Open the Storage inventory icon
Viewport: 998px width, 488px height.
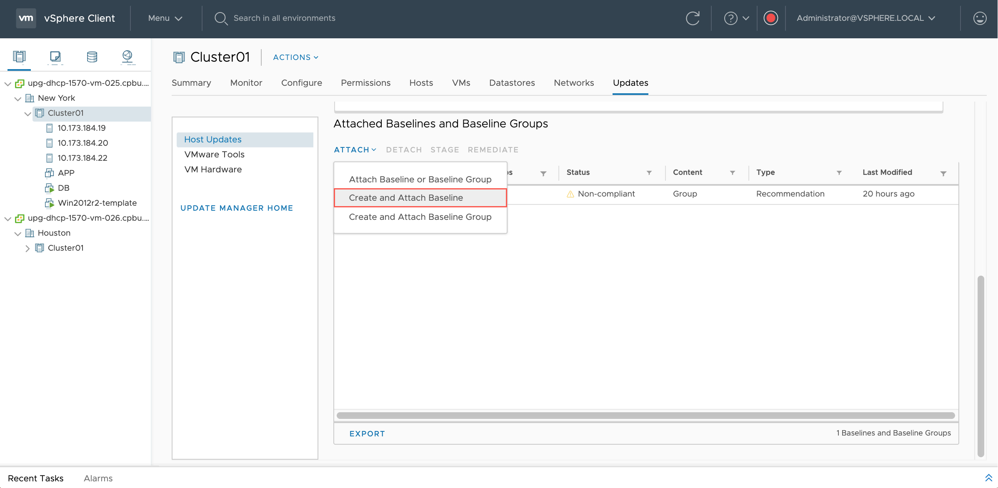[x=92, y=56]
